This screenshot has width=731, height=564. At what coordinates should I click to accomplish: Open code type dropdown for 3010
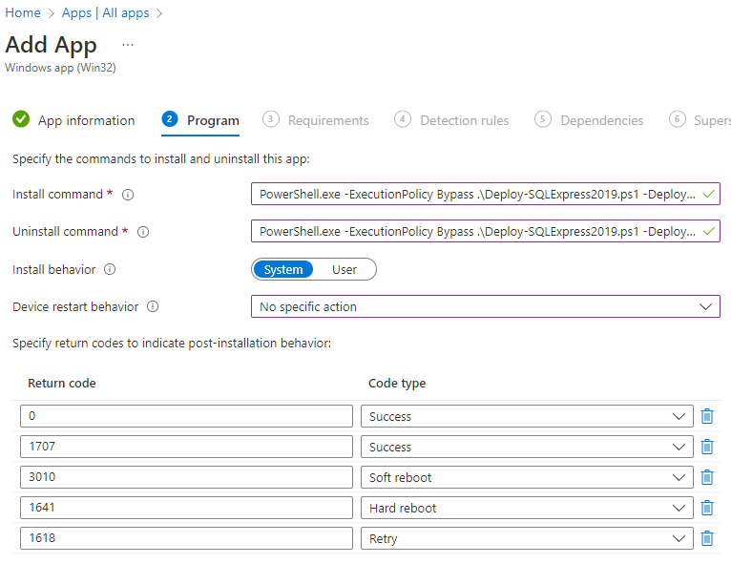[527, 477]
